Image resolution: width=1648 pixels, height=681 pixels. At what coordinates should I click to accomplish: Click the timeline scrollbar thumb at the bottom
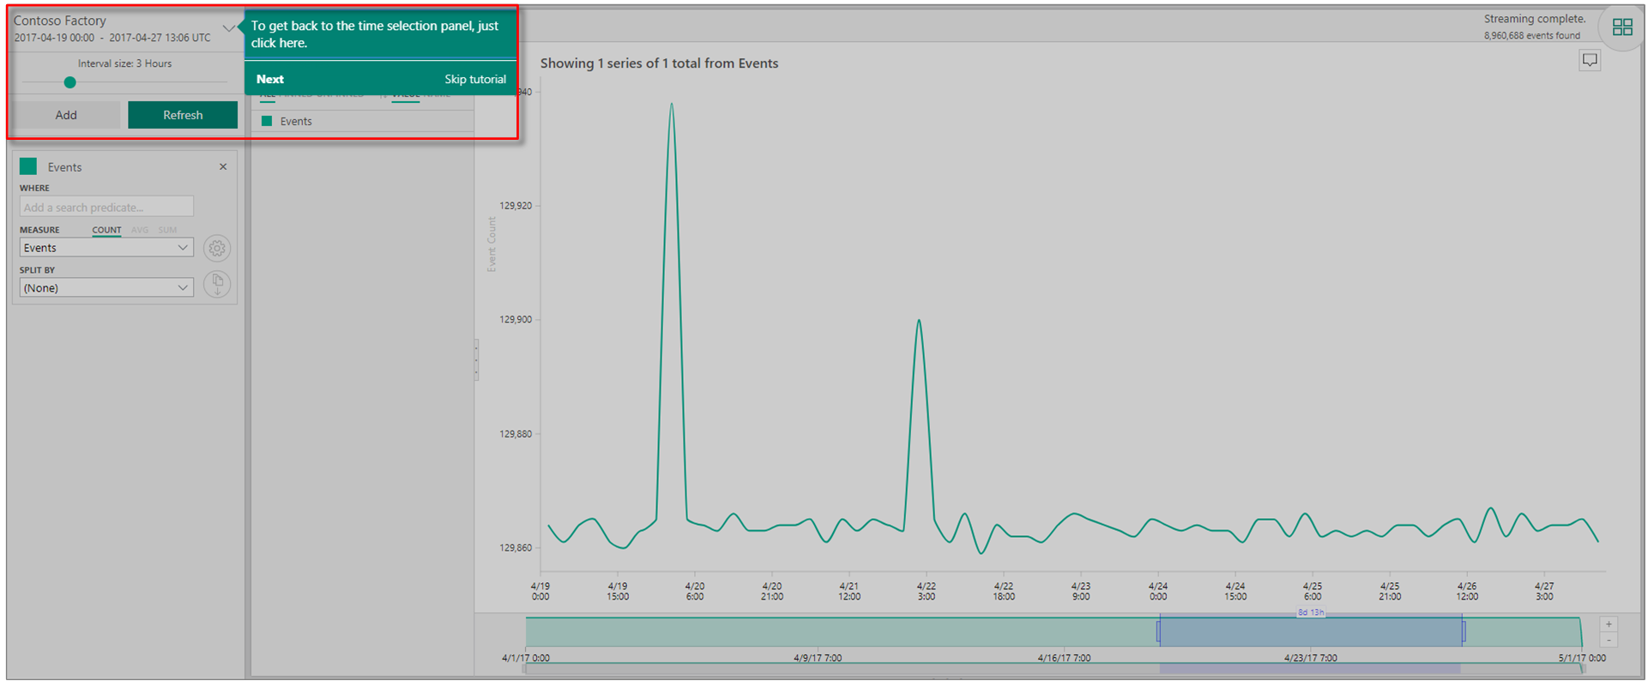(1310, 668)
